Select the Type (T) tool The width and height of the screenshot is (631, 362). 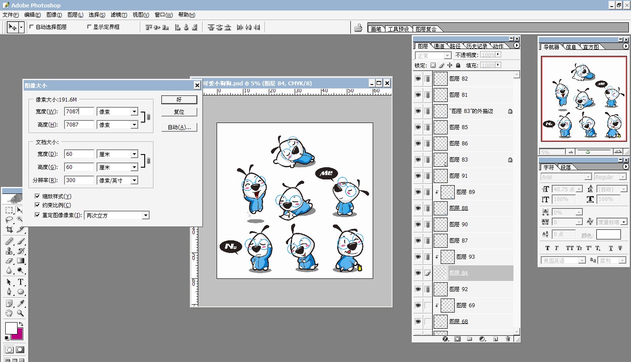pyautogui.click(x=20, y=282)
